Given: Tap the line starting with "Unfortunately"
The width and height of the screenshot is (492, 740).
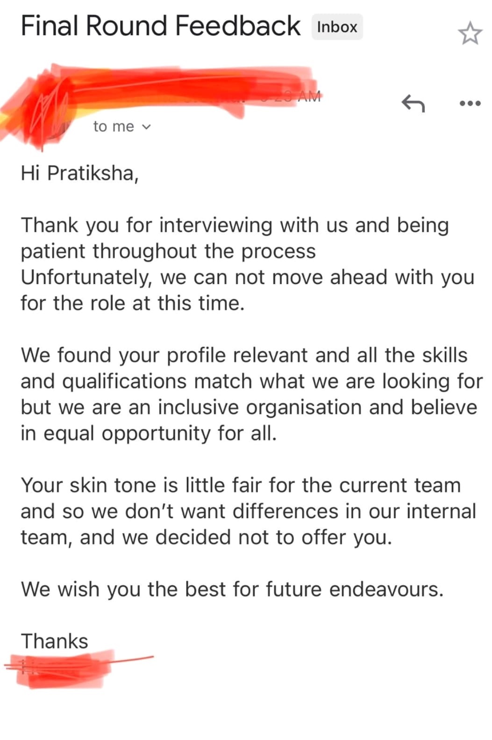Looking at the screenshot, I should (x=247, y=277).
